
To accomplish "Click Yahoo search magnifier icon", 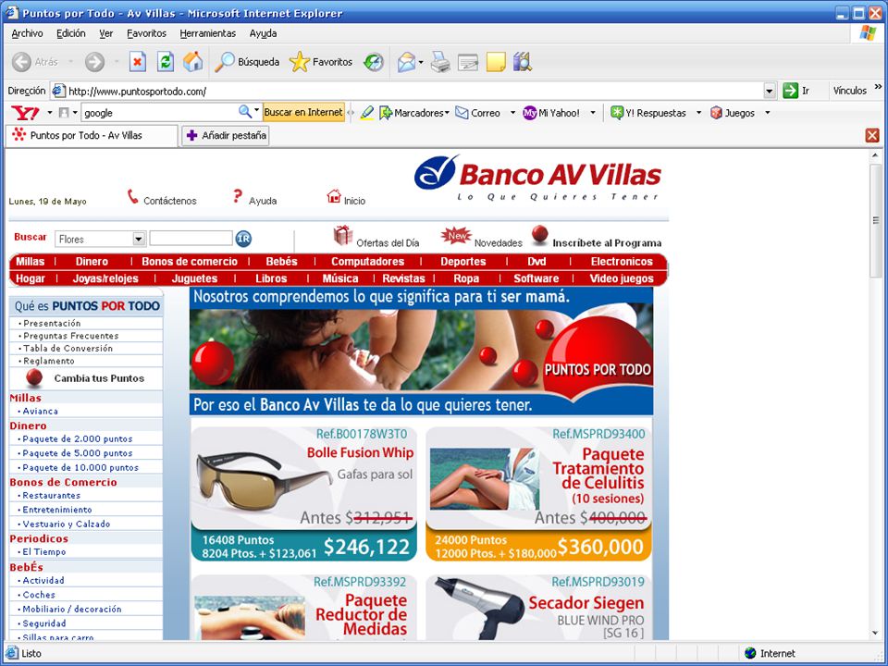I will pos(244,112).
